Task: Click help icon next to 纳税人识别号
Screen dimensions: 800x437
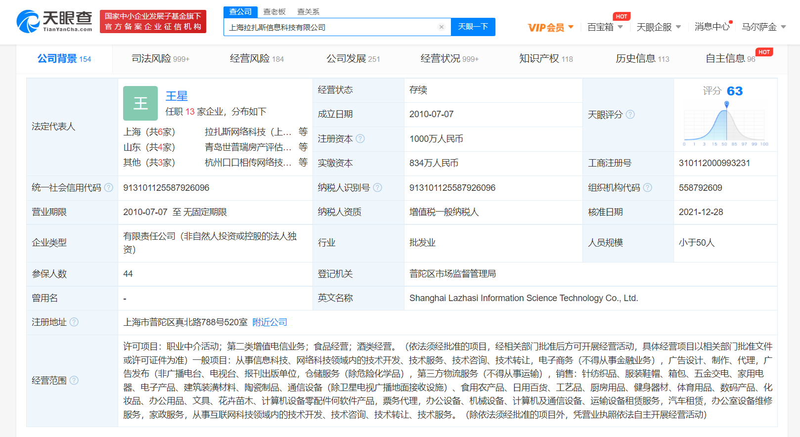Action: [x=378, y=188]
